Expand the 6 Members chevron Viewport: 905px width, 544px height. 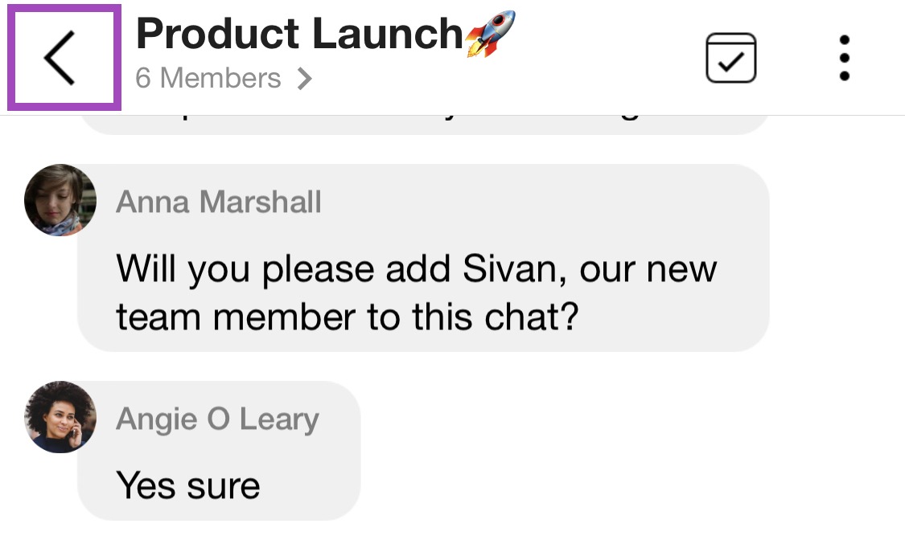coord(304,79)
